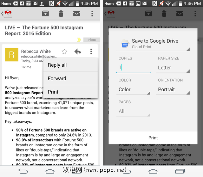
Task: Open overflow menu in left screen toolbar
Action: 92,14
